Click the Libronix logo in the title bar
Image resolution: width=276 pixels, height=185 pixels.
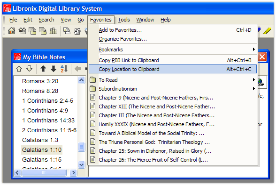coord(8,8)
